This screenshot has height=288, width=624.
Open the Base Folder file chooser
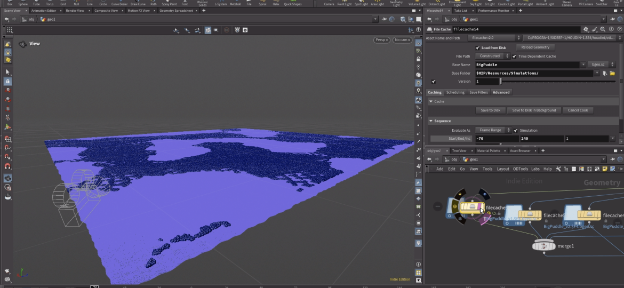[x=612, y=73]
